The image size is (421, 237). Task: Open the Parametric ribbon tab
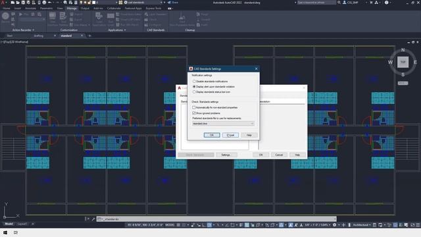tap(46, 9)
